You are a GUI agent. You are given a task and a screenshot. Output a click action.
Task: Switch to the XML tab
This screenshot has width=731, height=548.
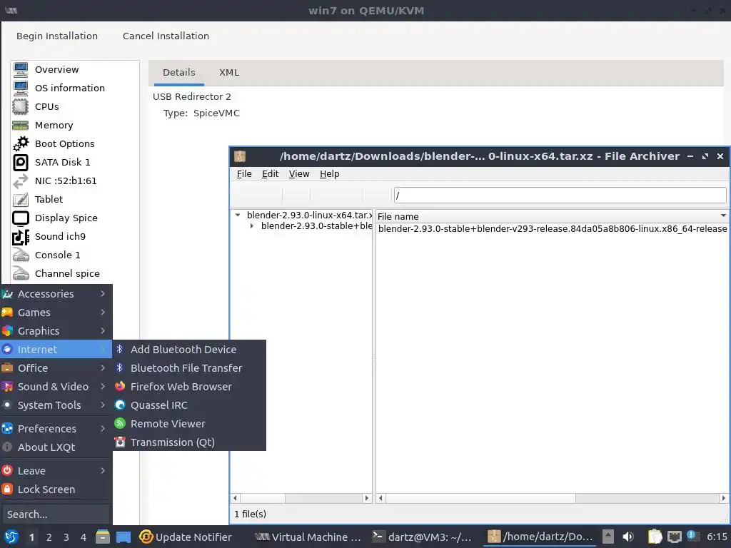(229, 72)
